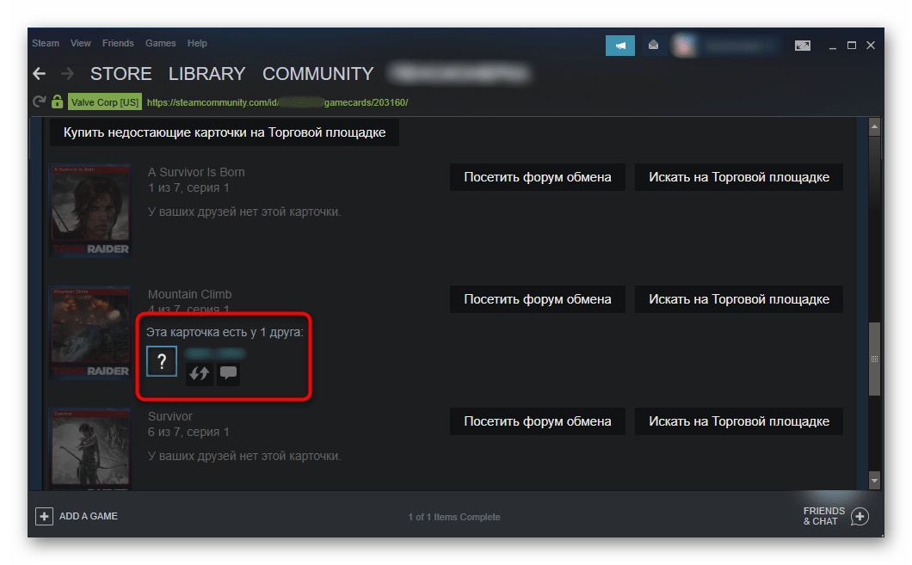Image resolution: width=912 pixels, height=565 pixels.
Task: Visit trade forum for Survivor card
Action: point(538,421)
